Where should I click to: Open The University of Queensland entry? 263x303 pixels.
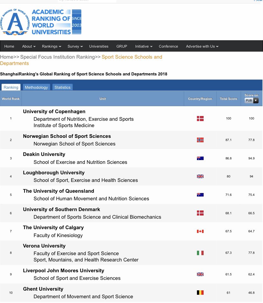(x=58, y=191)
